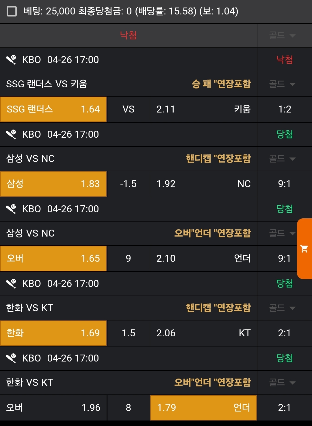Screen dimensions: 312x426
Task: Click baseball icon on 한화 VS KT handicap row
Action: pyautogui.click(x=11, y=284)
